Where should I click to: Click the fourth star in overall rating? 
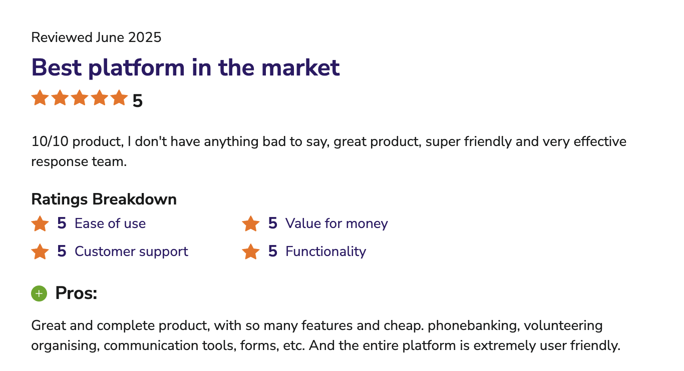(x=99, y=98)
